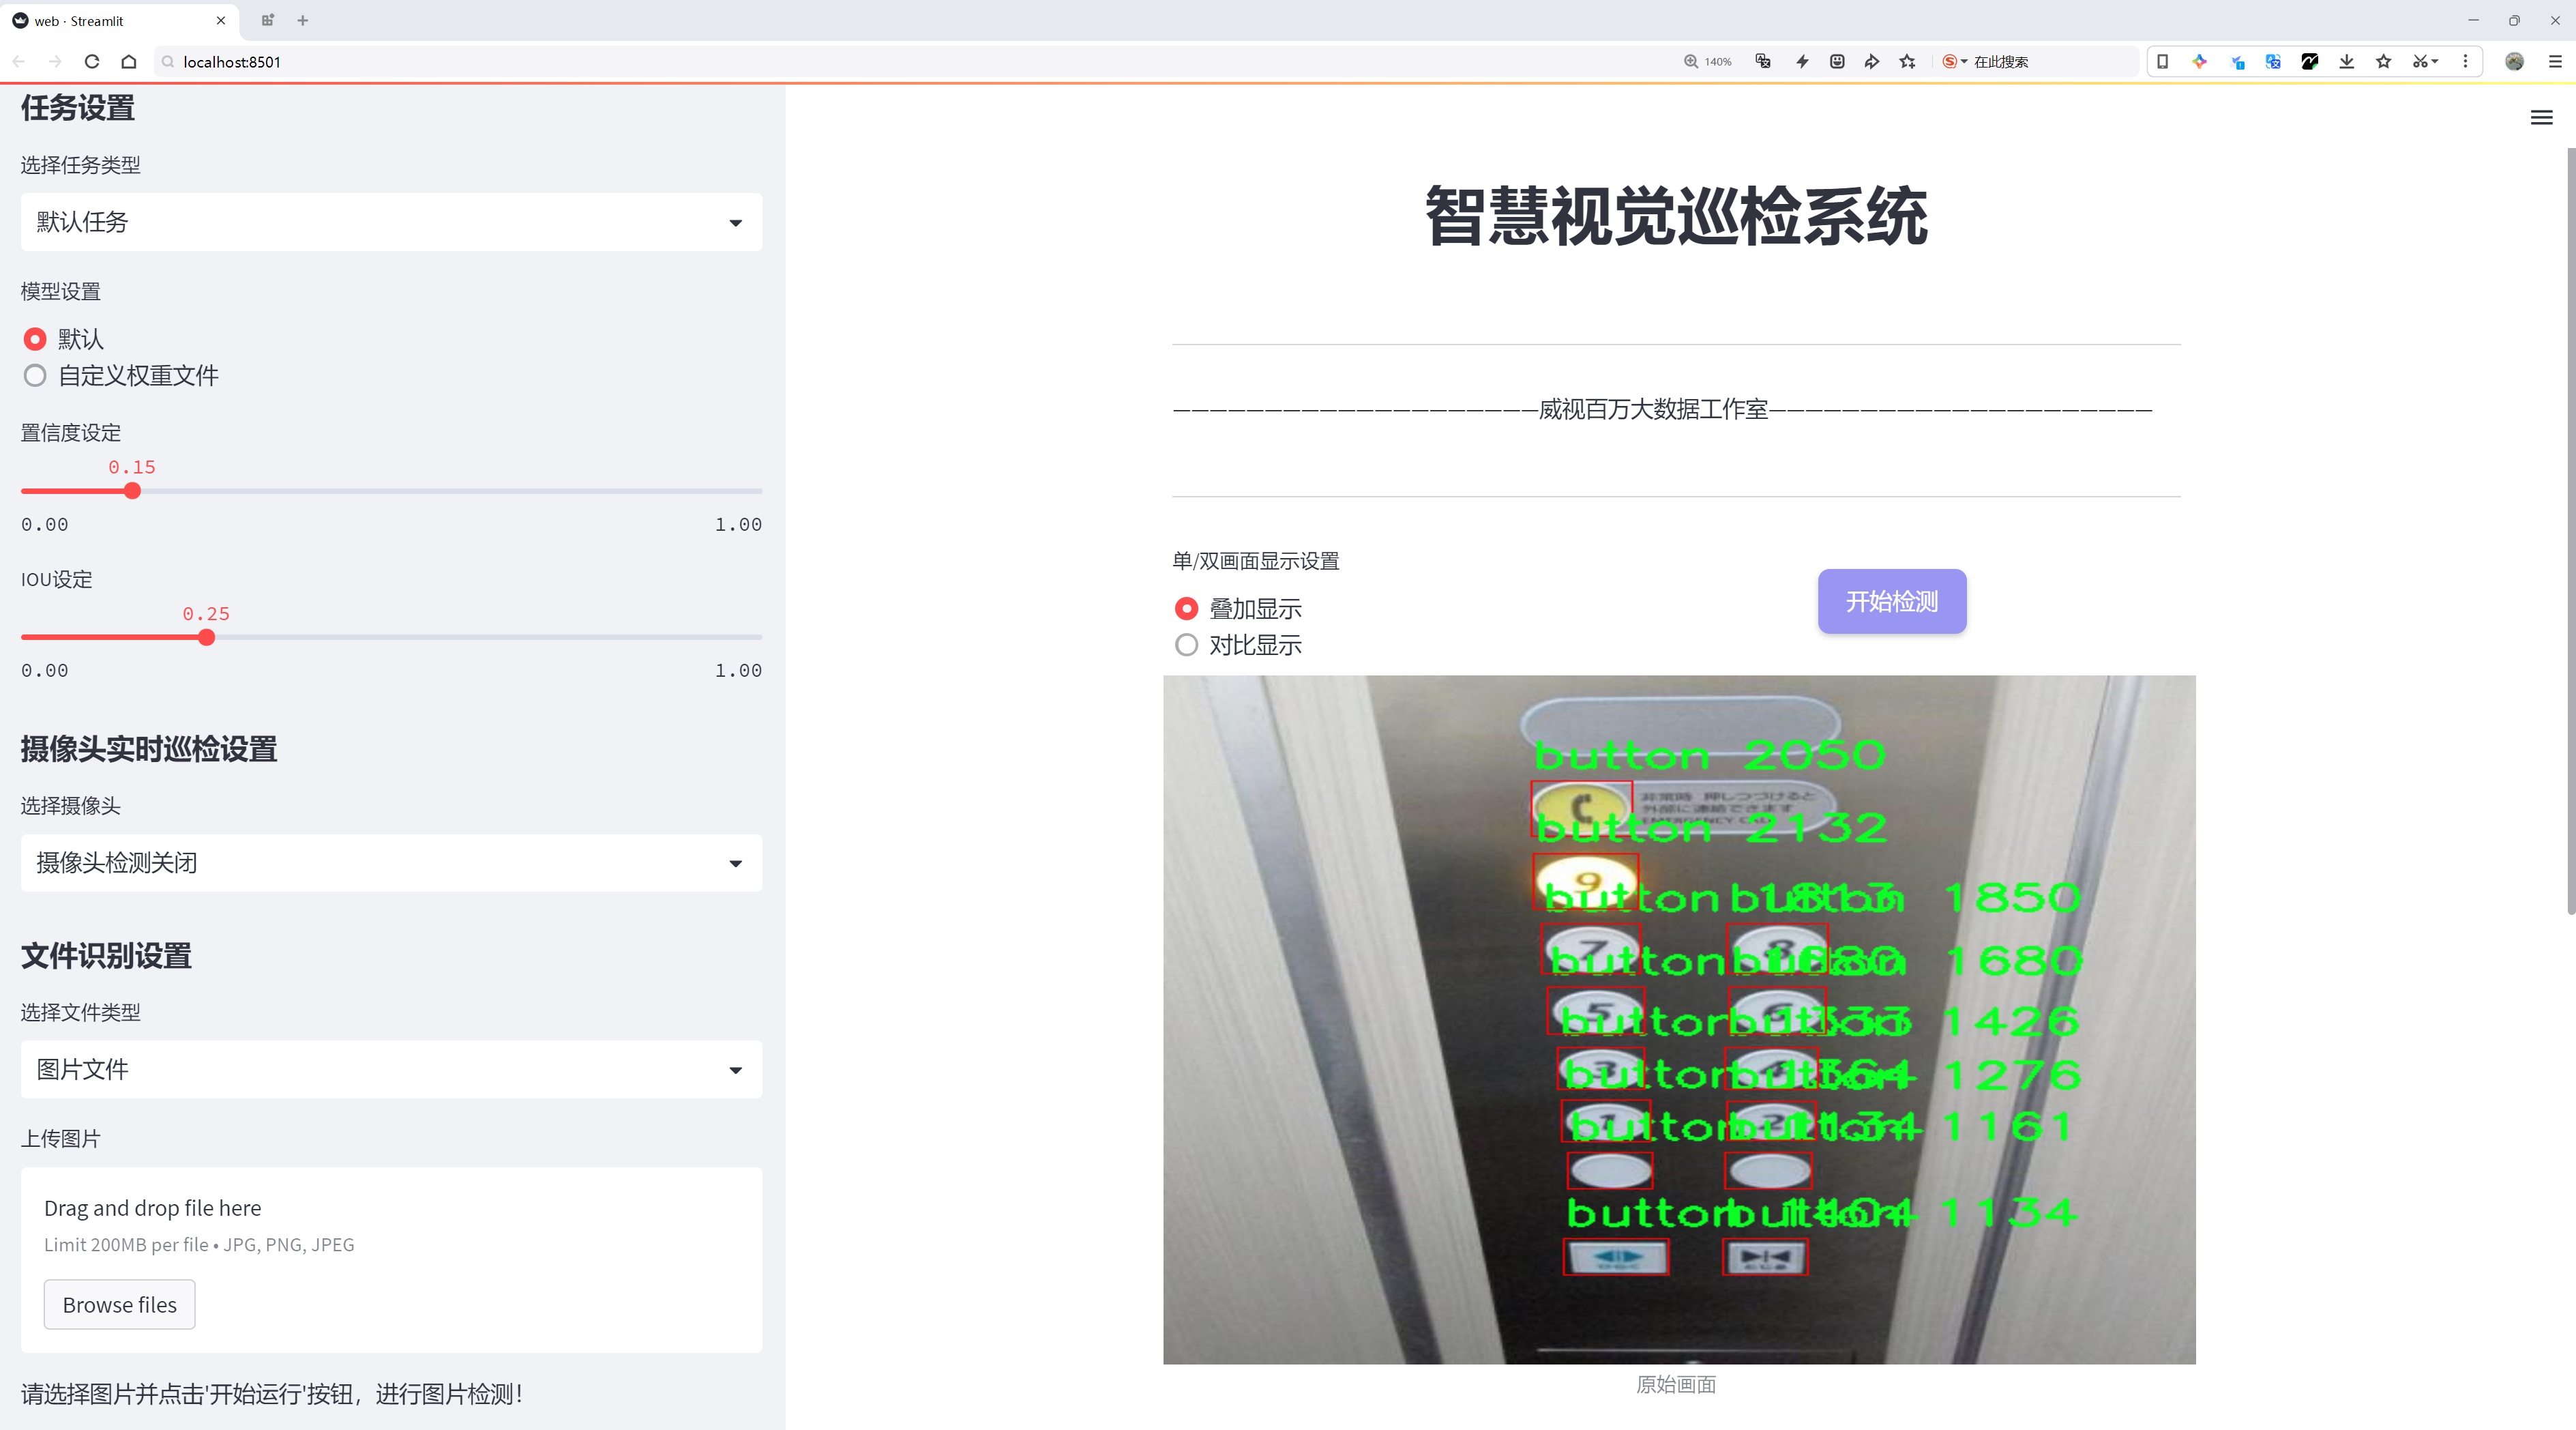The height and width of the screenshot is (1430, 2576).
Task: Choose 对比显示 display mode
Action: point(1238,645)
